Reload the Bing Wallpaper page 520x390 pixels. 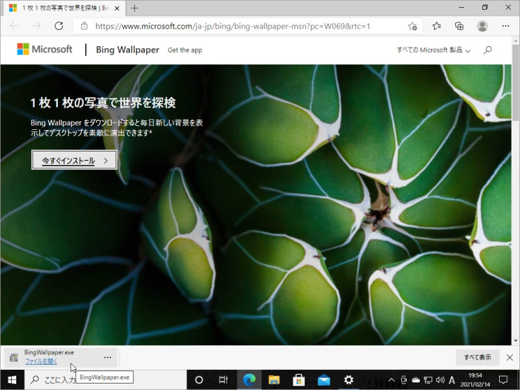pos(59,26)
